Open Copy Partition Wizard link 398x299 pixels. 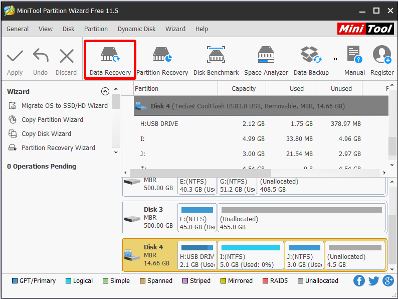point(52,119)
